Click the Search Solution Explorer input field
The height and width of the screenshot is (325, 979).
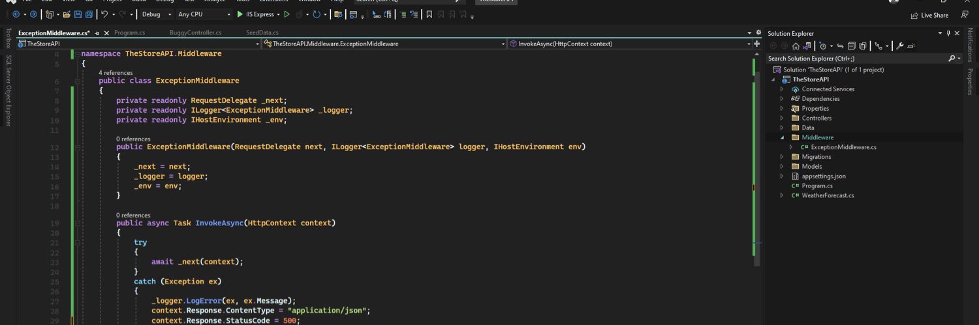coord(856,59)
